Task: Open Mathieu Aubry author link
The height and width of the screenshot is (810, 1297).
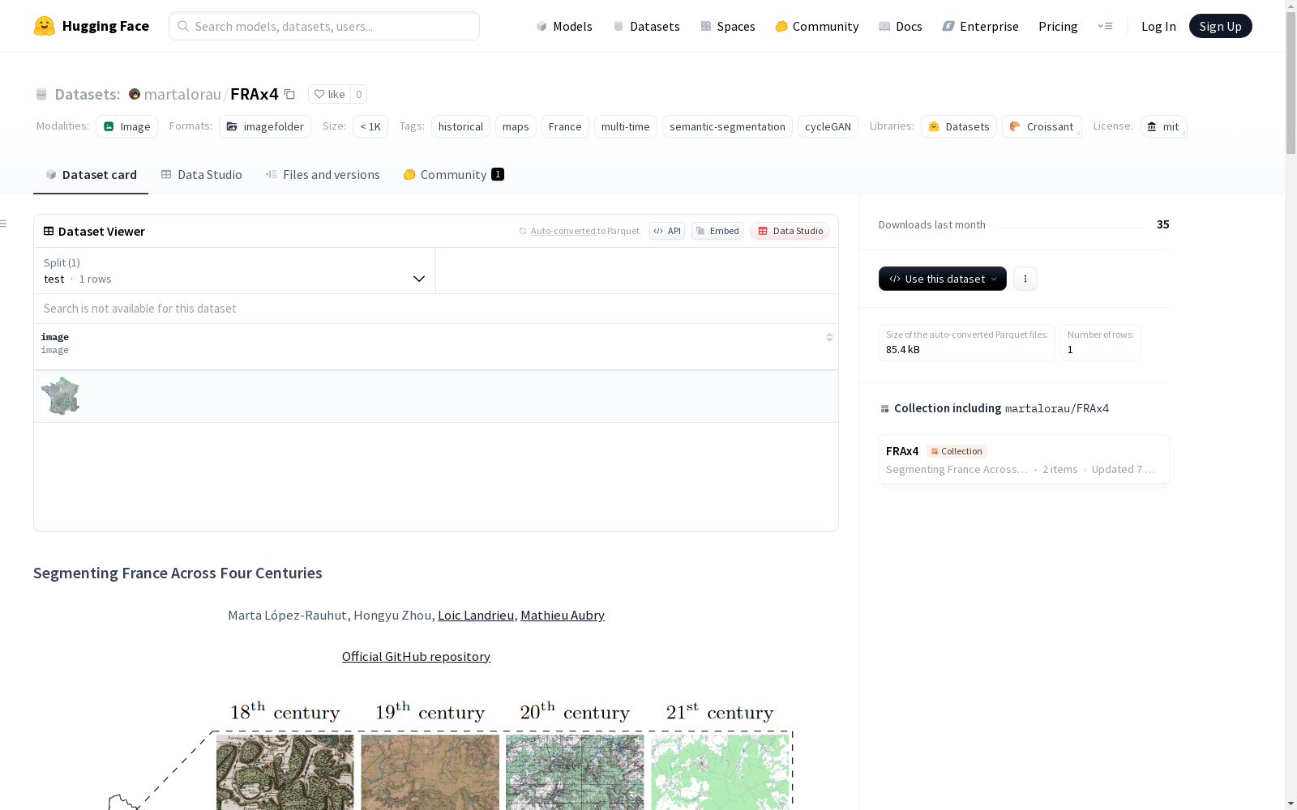Action: [x=563, y=616]
